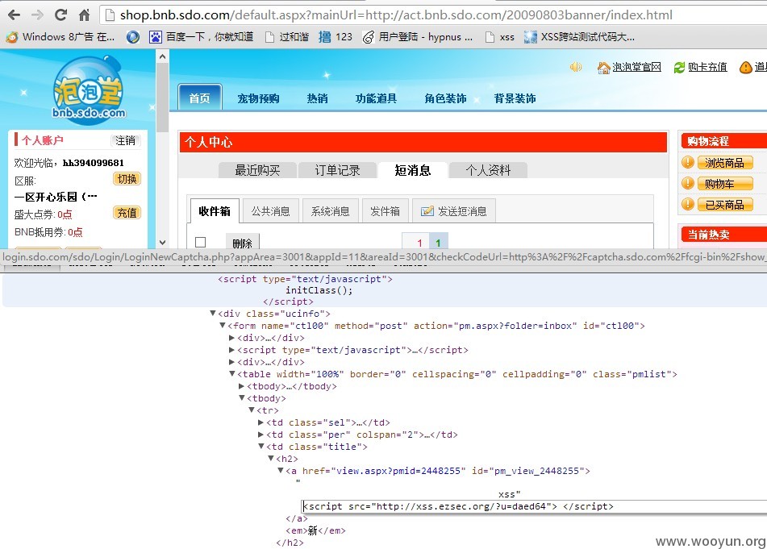
Task: Click the browser back arrow
Action: [x=15, y=15]
